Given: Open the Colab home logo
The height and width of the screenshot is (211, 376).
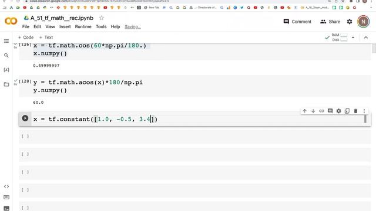Looking at the screenshot, I should [11, 21].
